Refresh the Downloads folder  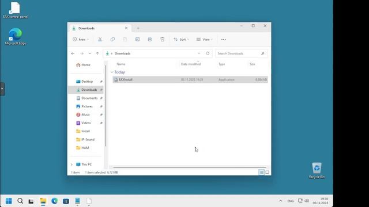click(208, 53)
